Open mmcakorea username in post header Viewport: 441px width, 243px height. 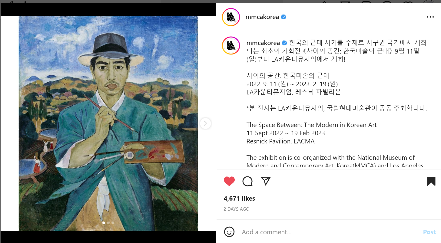[x=262, y=17]
